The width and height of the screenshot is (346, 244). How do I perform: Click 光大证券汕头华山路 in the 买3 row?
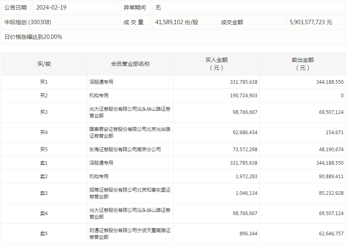point(130,112)
